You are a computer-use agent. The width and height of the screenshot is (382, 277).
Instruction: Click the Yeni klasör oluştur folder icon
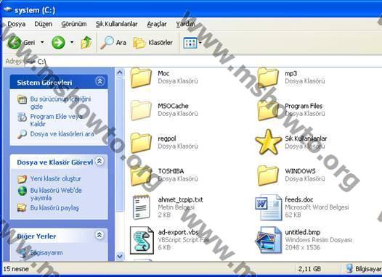click(22, 179)
